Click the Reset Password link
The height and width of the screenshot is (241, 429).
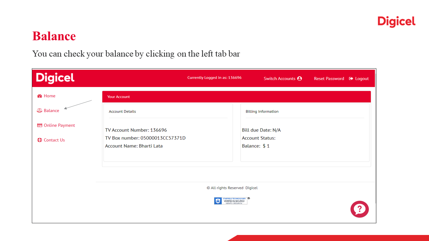329,79
